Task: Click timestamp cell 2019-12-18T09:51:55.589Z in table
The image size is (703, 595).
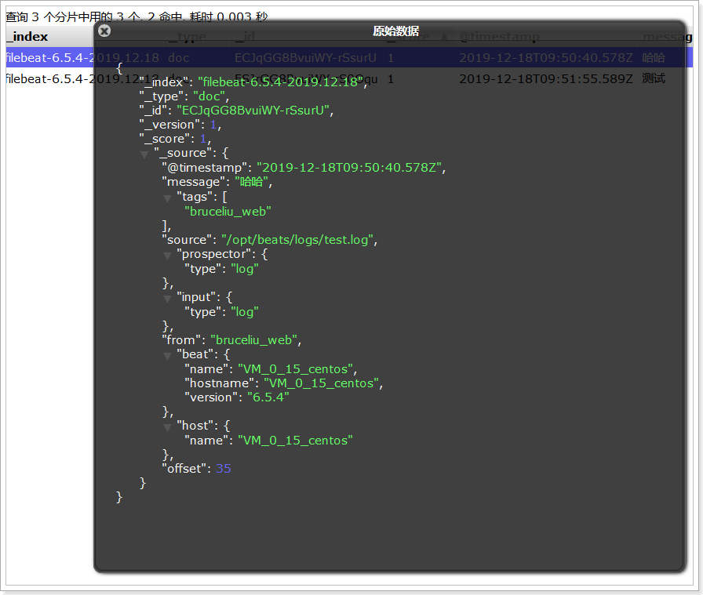Action: 546,79
